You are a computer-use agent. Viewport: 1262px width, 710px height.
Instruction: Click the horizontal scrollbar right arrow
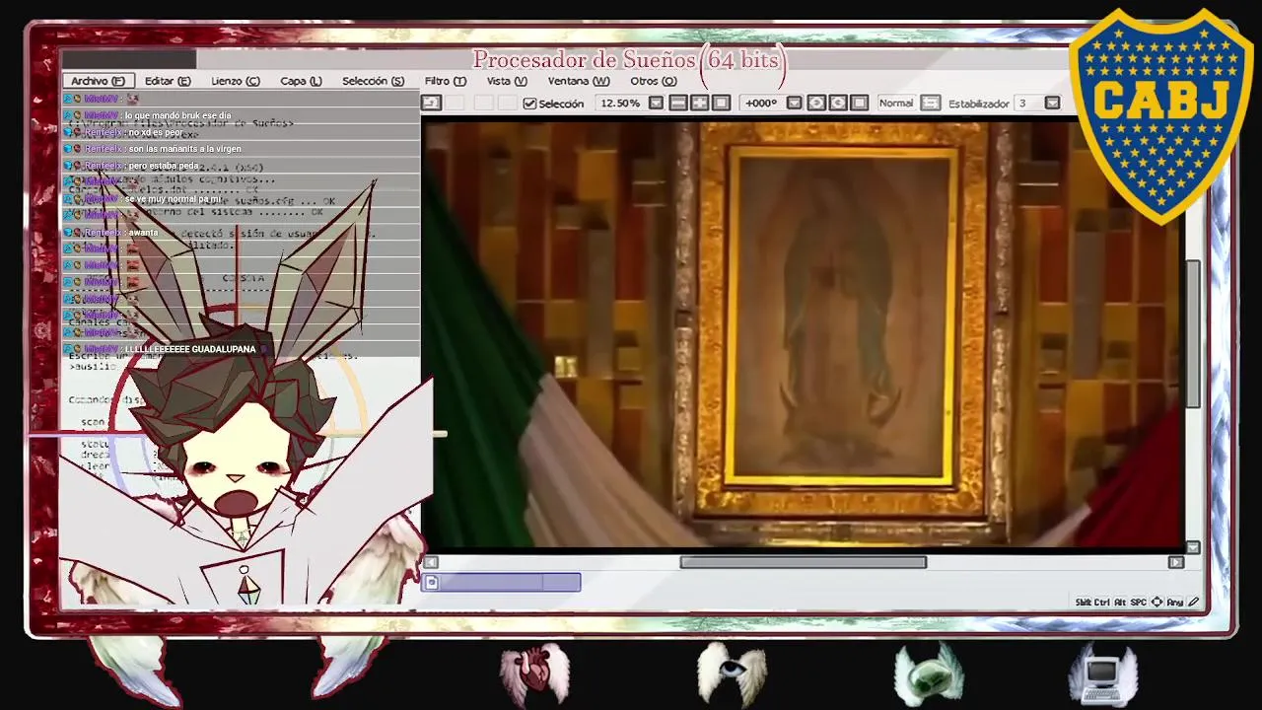pos(1175,562)
